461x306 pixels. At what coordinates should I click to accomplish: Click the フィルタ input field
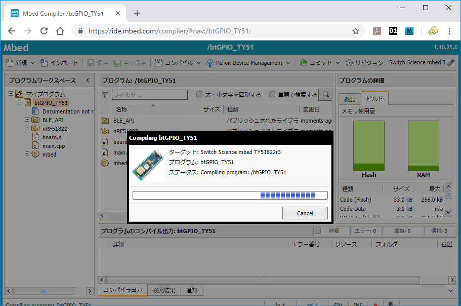tap(149, 94)
